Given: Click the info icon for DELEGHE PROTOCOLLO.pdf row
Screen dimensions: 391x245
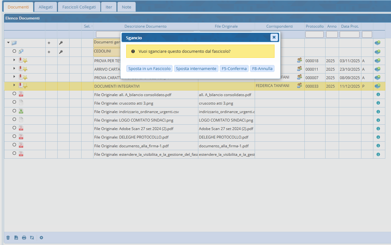Looking at the screenshot, I should 378,137.
